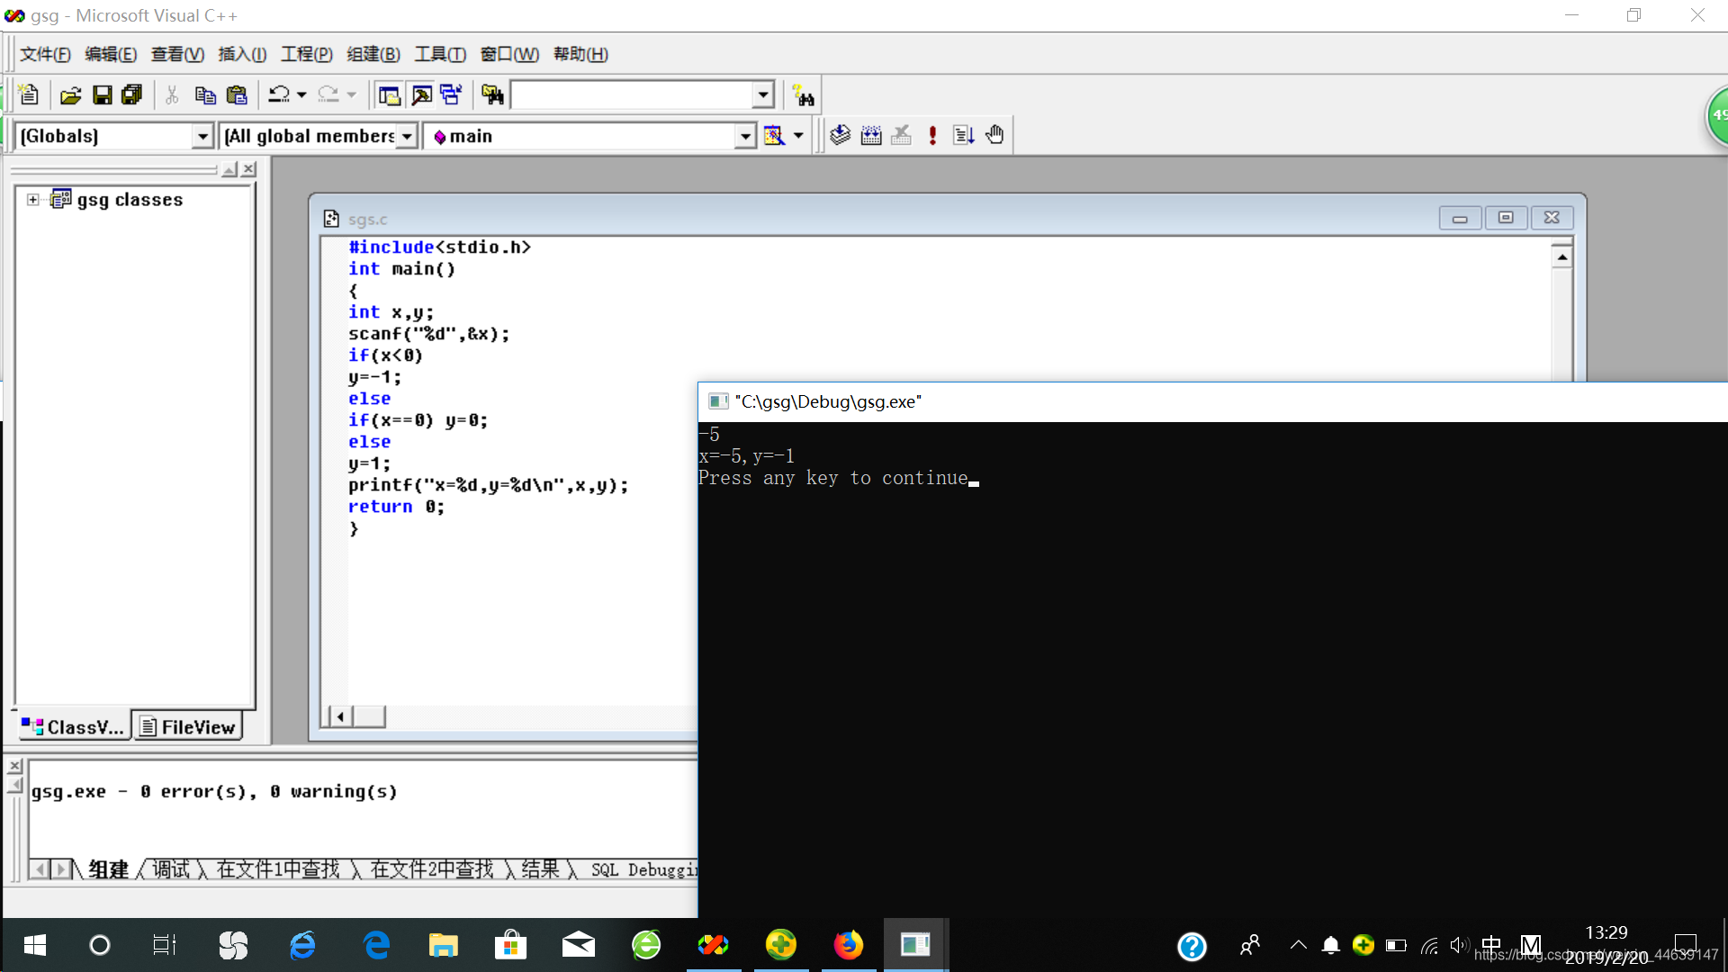1728x972 pixels.
Task: Open Firefox from the taskbar
Action: [x=848, y=945]
